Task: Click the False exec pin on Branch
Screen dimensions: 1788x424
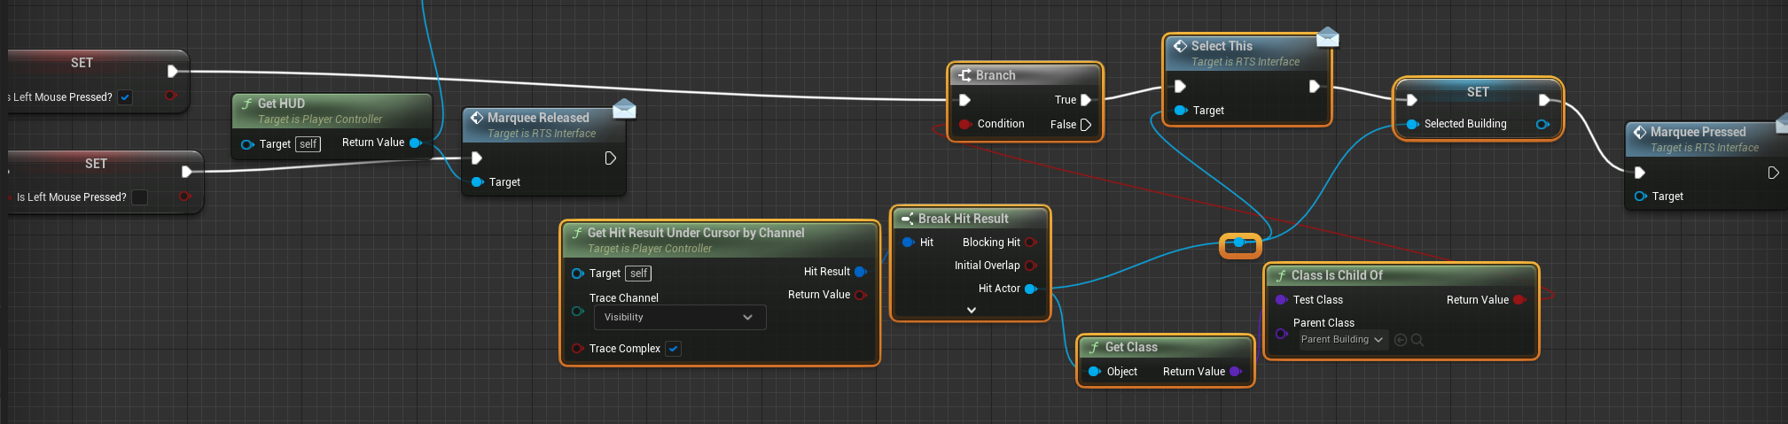Action: (1086, 125)
